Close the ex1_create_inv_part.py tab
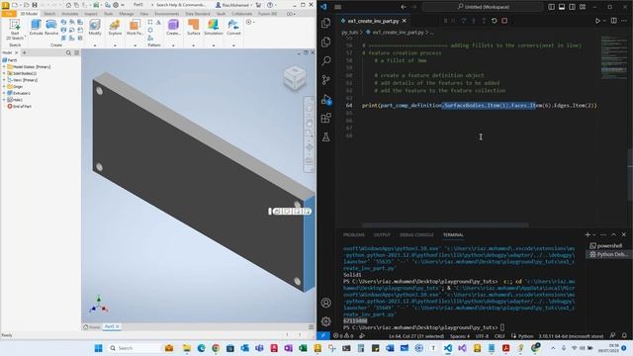 click(x=405, y=21)
